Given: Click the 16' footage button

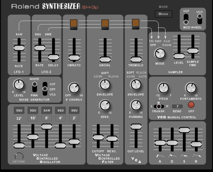Looking at the screenshot, I should pos(33,118).
